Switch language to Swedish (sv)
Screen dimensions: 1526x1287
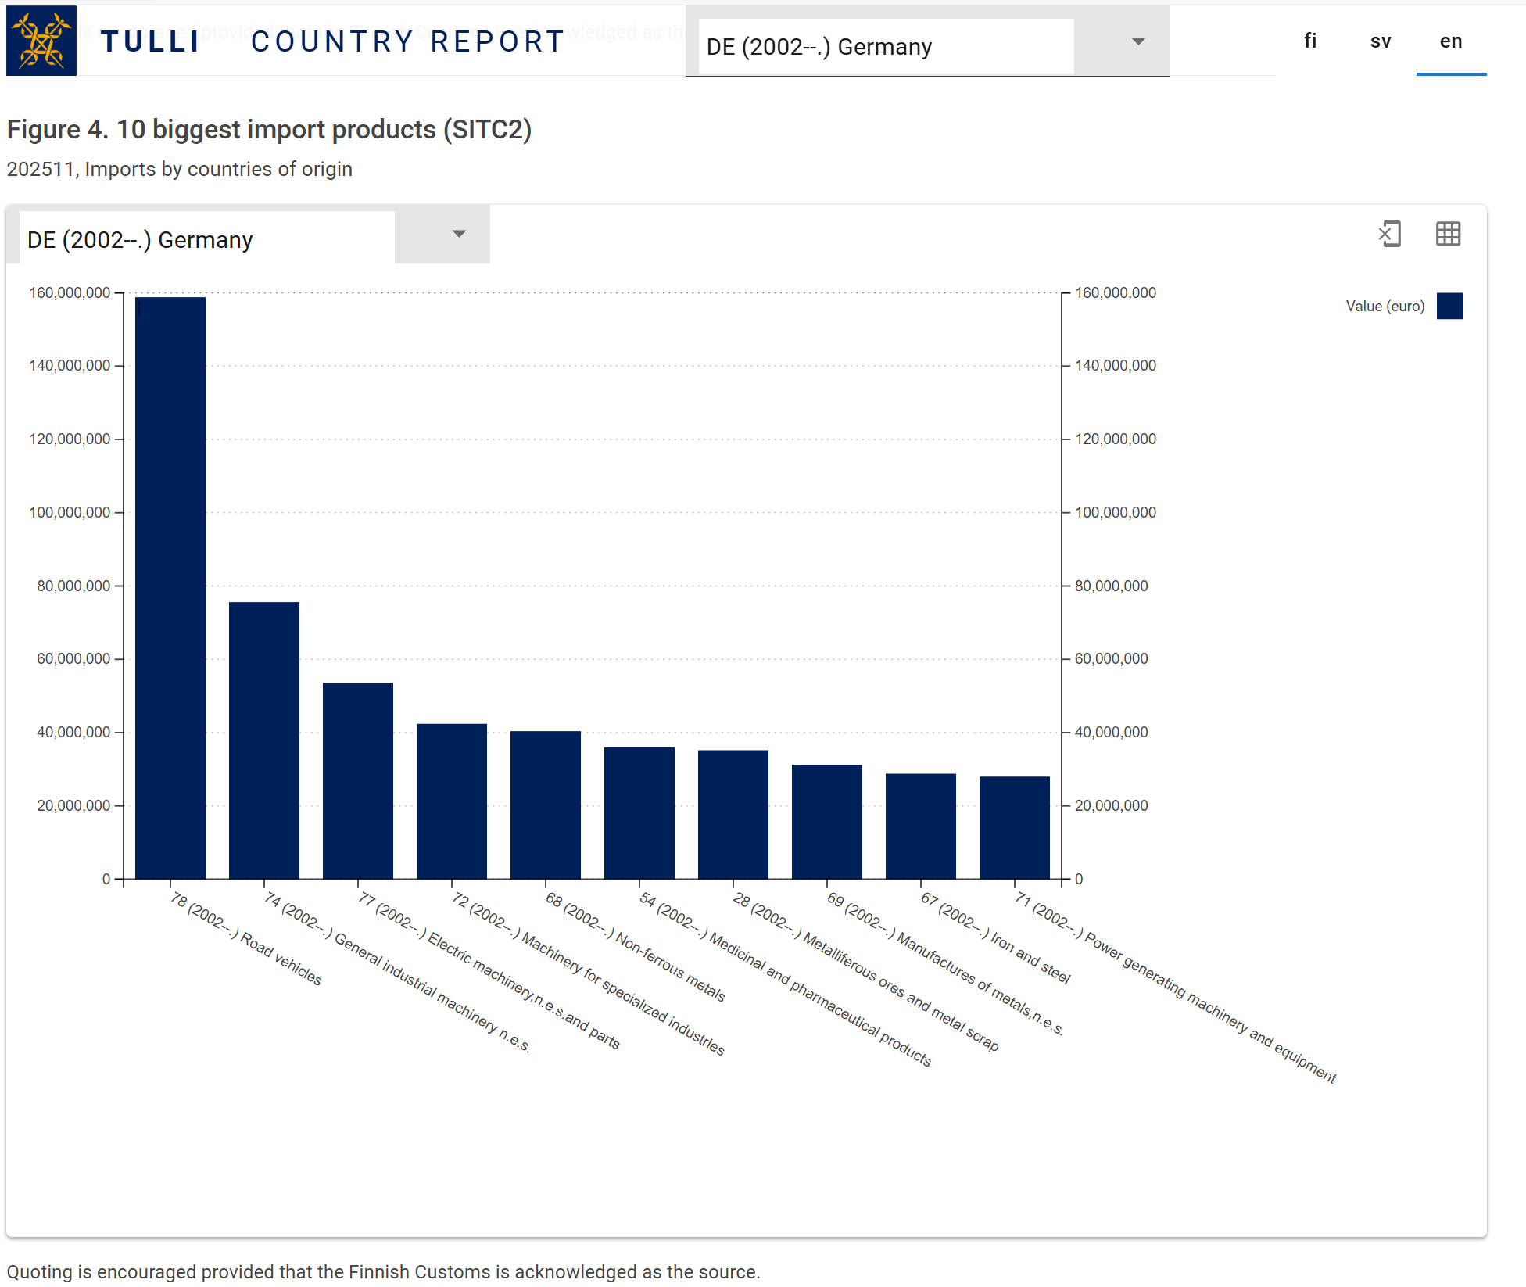click(x=1381, y=41)
